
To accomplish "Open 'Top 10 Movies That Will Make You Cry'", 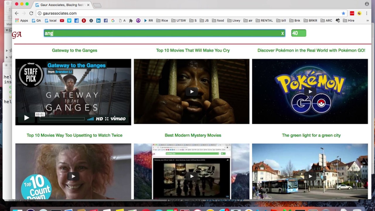I will (x=193, y=50).
